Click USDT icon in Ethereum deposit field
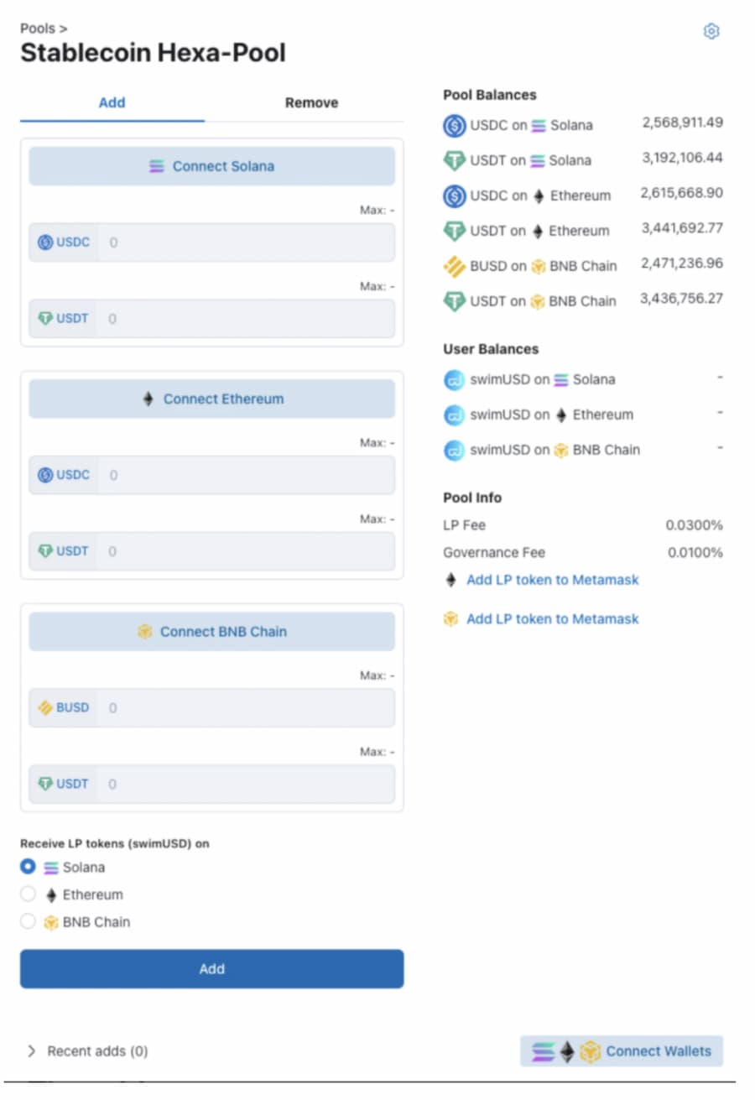Screen dimensions: 755x1100 pos(45,551)
